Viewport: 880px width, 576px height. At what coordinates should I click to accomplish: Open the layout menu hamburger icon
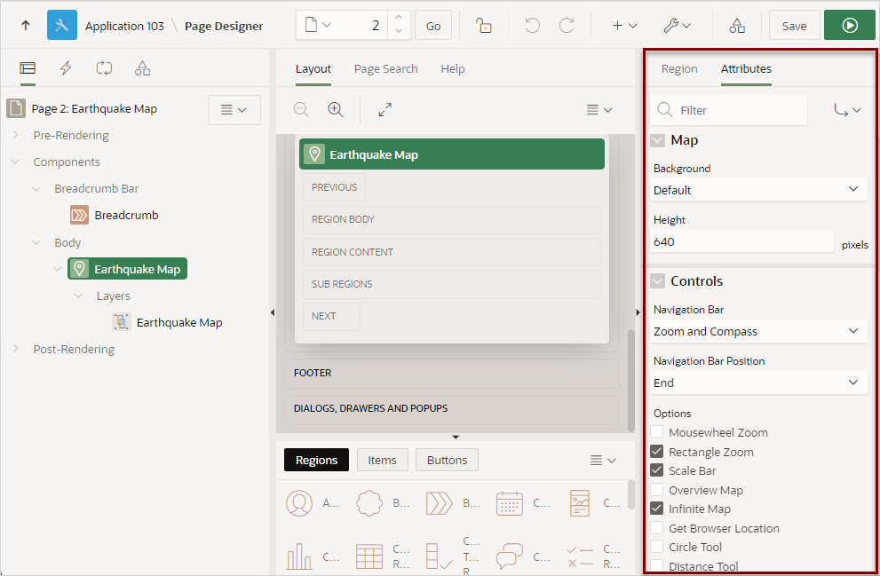point(599,109)
